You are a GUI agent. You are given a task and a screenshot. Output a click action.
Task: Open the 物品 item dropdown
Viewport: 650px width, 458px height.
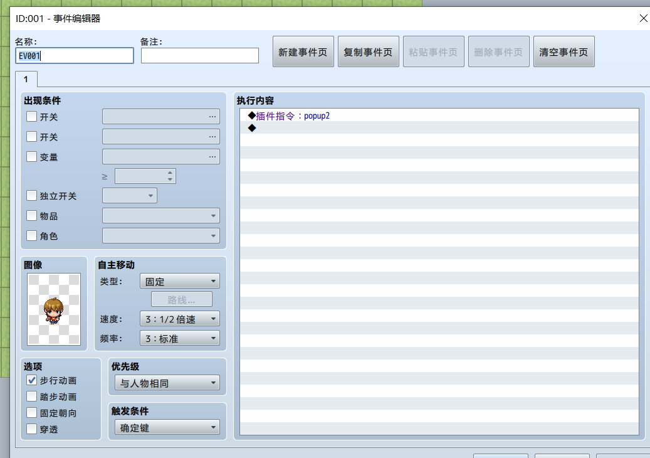tap(161, 216)
